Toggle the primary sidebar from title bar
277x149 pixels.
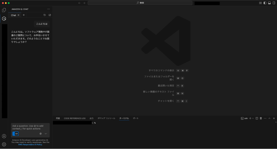tap(265, 3)
